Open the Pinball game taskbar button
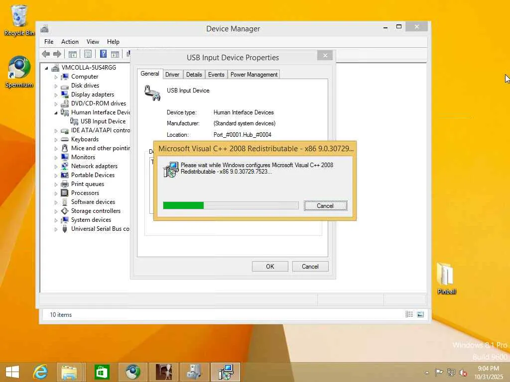This screenshot has height=382, width=510. (163, 372)
